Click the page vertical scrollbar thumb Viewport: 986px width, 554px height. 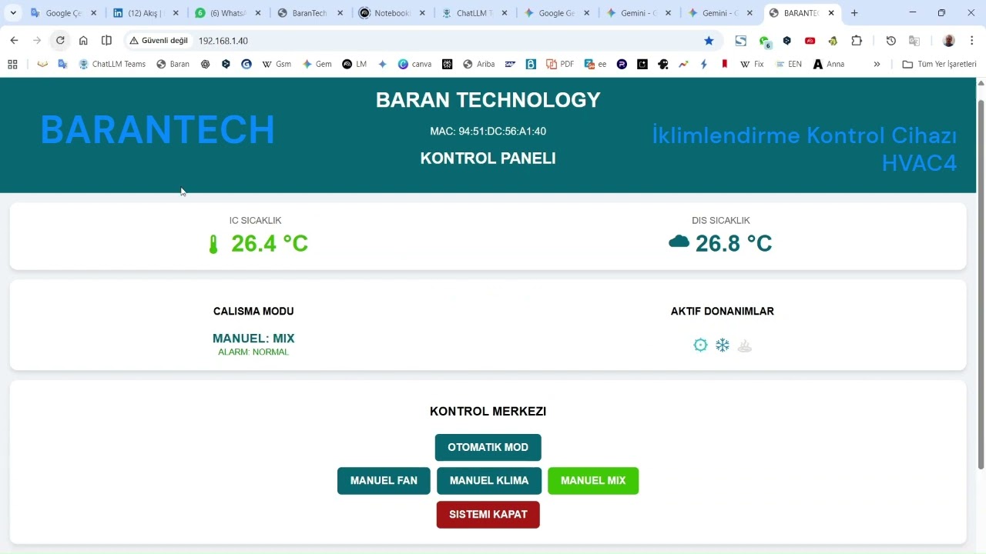pyautogui.click(x=981, y=284)
